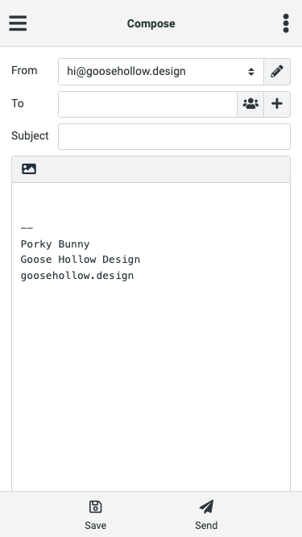Click into the message body area
This screenshot has width=302, height=537.
pyautogui.click(x=151, y=337)
